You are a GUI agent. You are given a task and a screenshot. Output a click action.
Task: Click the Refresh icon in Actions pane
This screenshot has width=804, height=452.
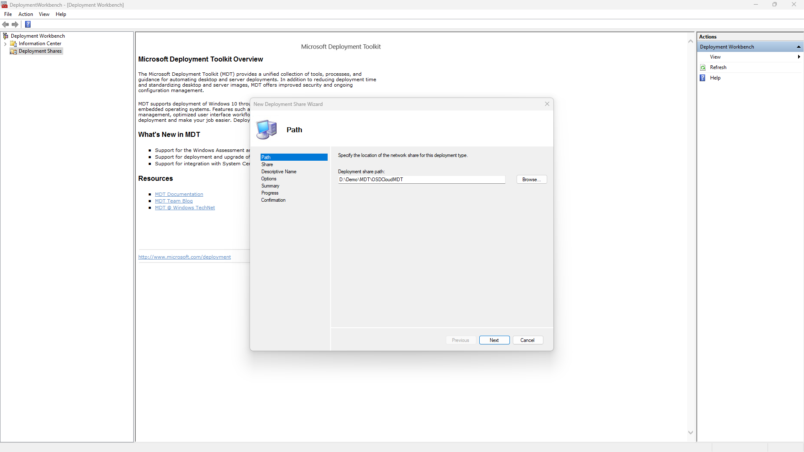[703, 67]
